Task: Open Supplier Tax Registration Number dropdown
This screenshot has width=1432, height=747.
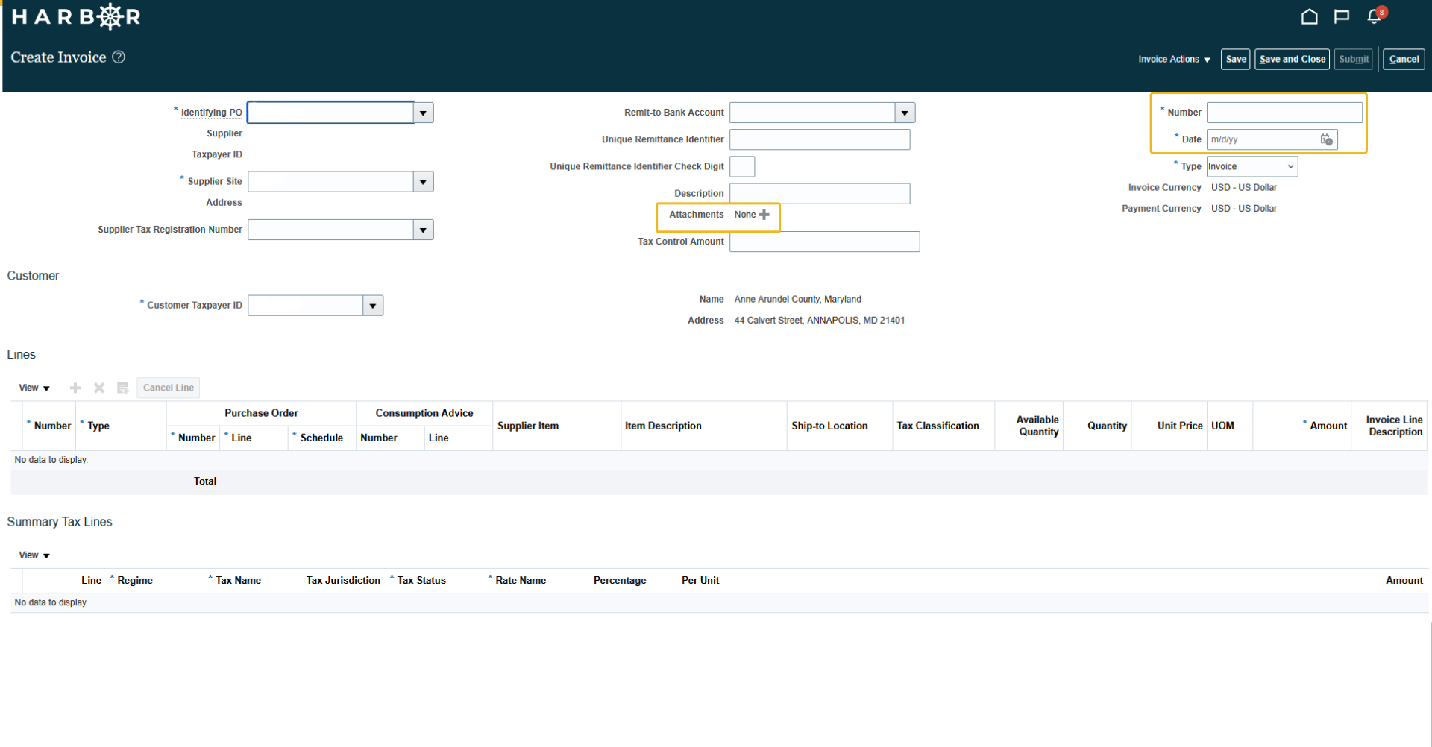Action: pos(424,230)
